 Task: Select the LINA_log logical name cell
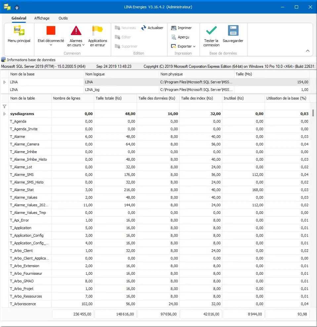(121, 90)
